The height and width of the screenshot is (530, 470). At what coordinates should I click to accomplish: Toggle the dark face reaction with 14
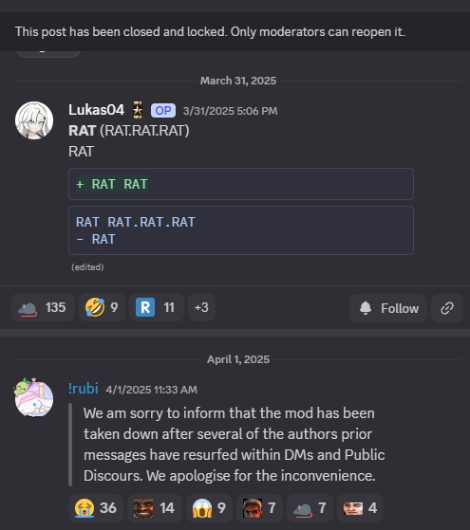pyautogui.click(x=155, y=508)
